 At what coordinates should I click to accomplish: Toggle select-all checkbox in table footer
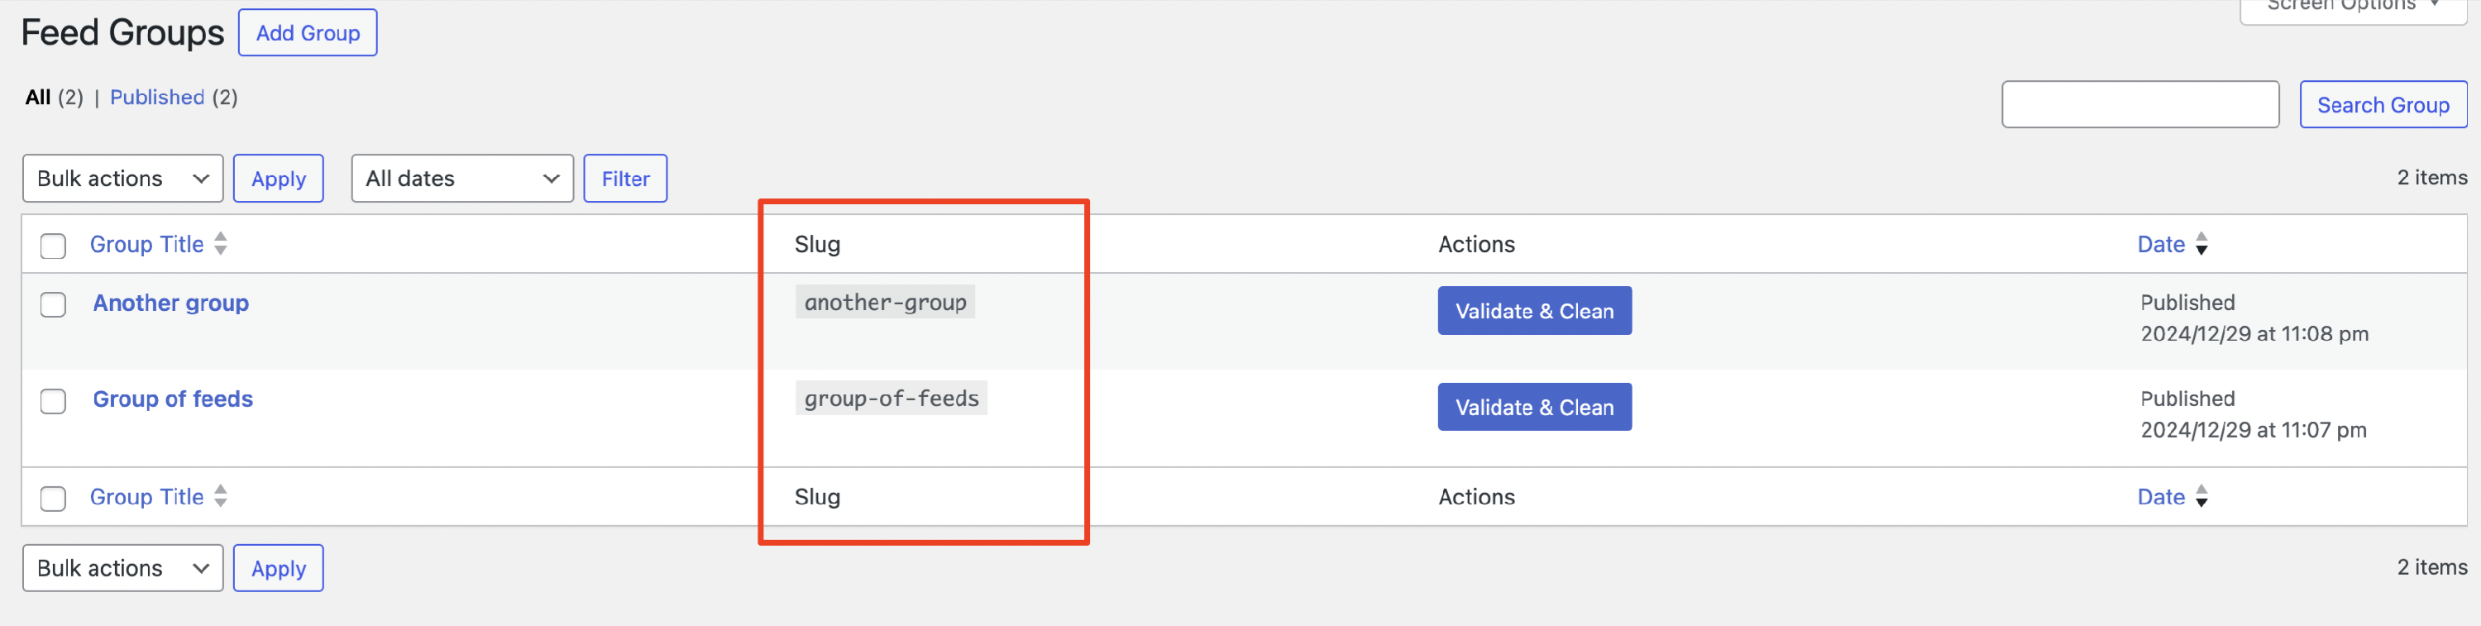(53, 499)
